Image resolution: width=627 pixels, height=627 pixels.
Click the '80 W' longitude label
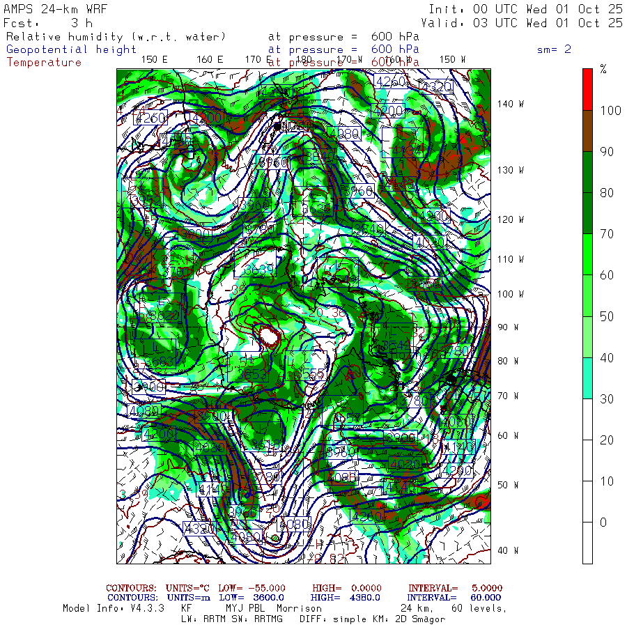pos(508,361)
